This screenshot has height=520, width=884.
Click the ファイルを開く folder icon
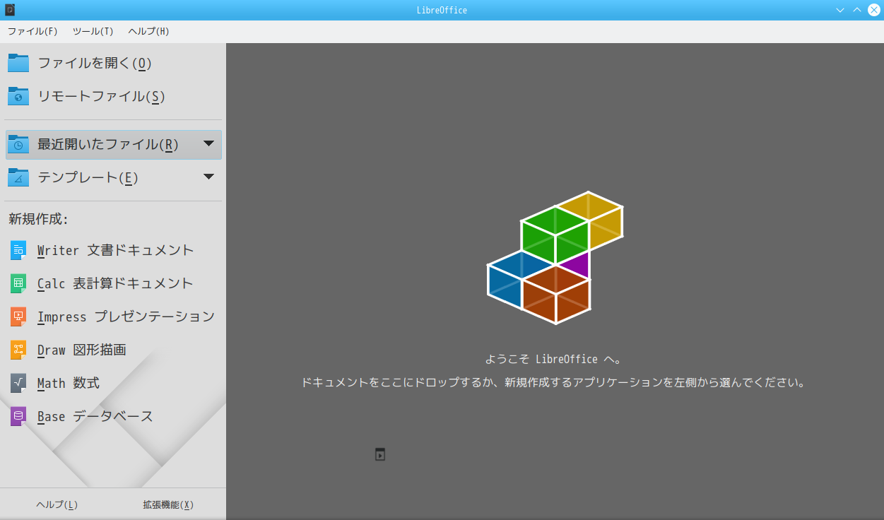(x=18, y=63)
